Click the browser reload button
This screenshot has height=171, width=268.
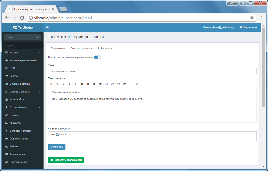22,18
